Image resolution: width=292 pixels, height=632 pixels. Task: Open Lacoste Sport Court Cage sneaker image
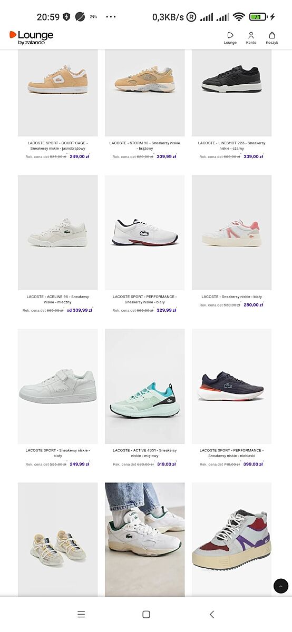[58, 93]
